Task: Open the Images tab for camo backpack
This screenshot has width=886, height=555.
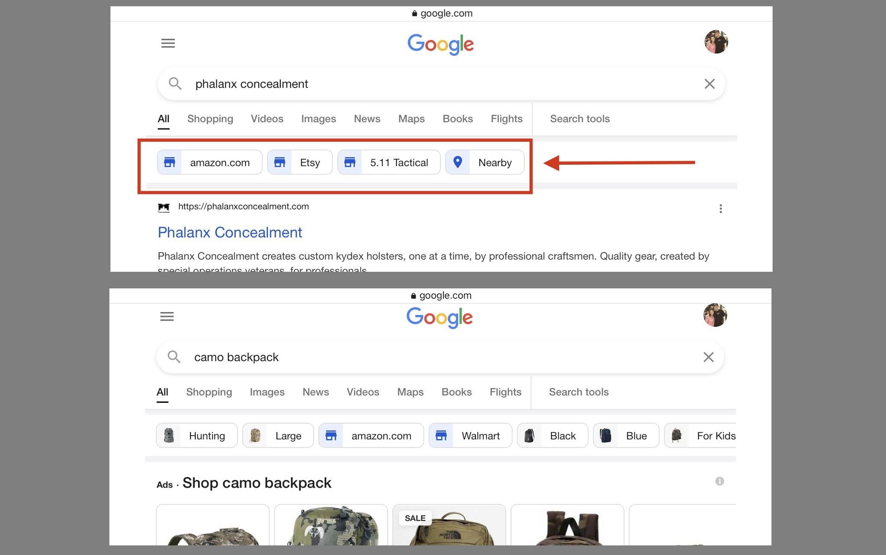Action: [267, 392]
